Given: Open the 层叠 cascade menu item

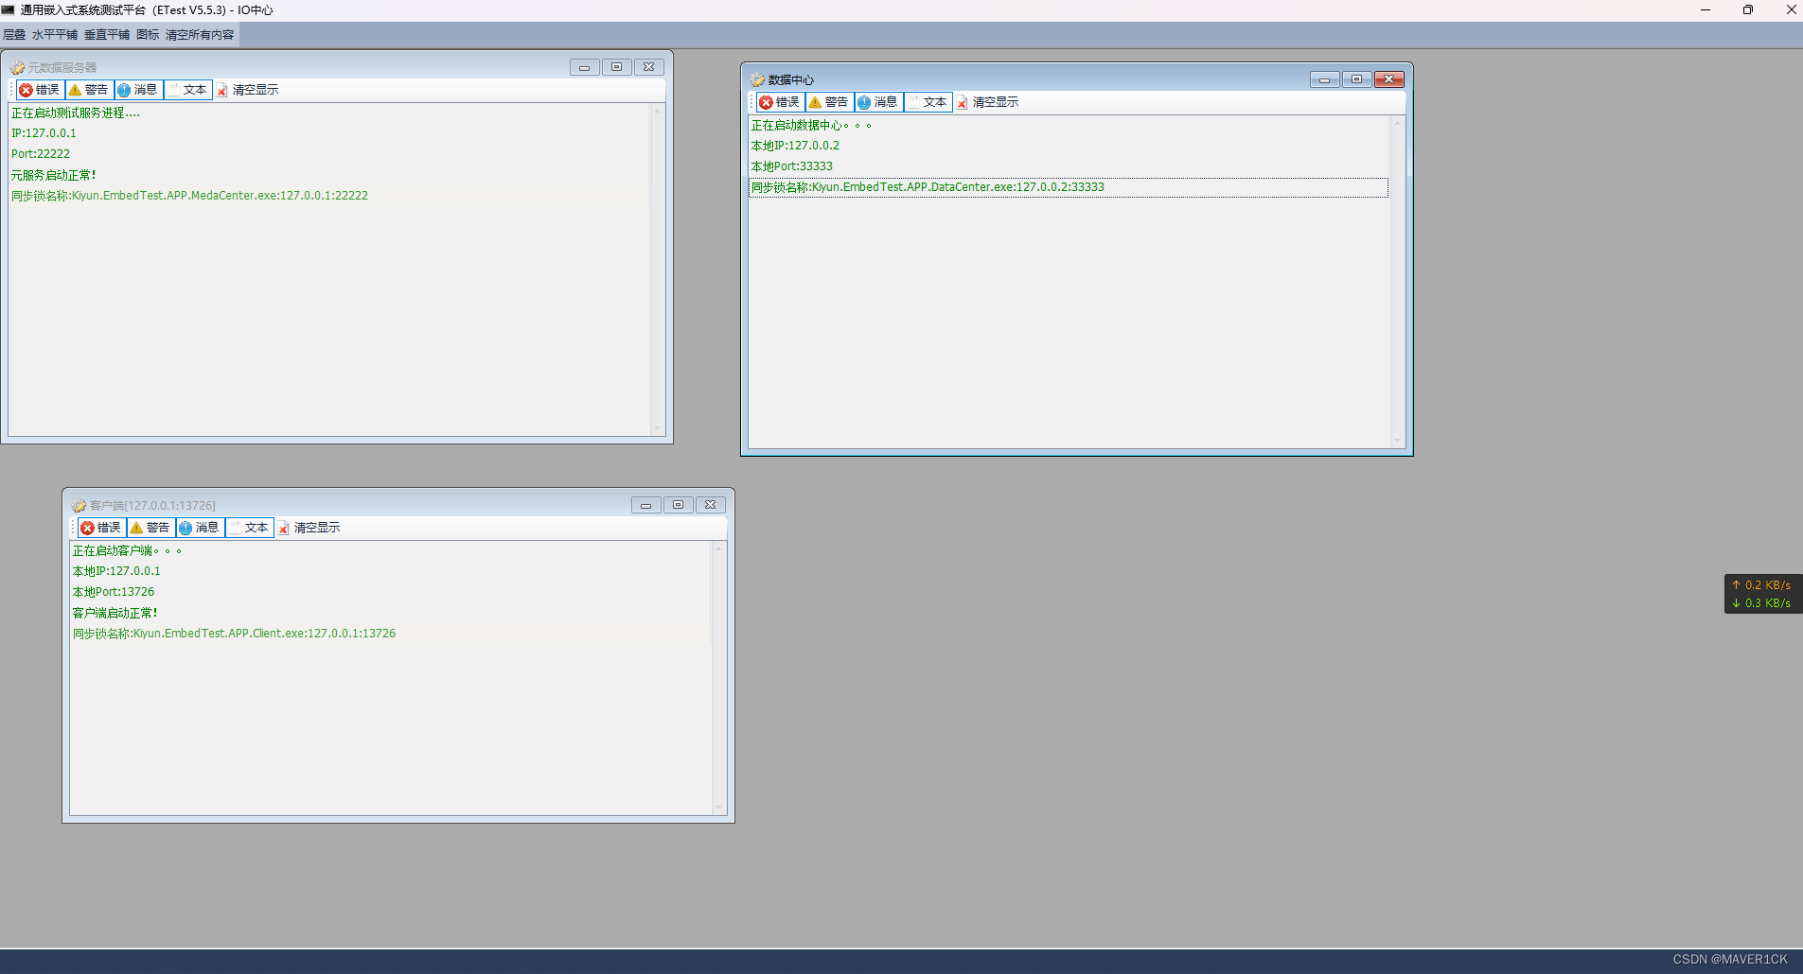Looking at the screenshot, I should (x=14, y=35).
